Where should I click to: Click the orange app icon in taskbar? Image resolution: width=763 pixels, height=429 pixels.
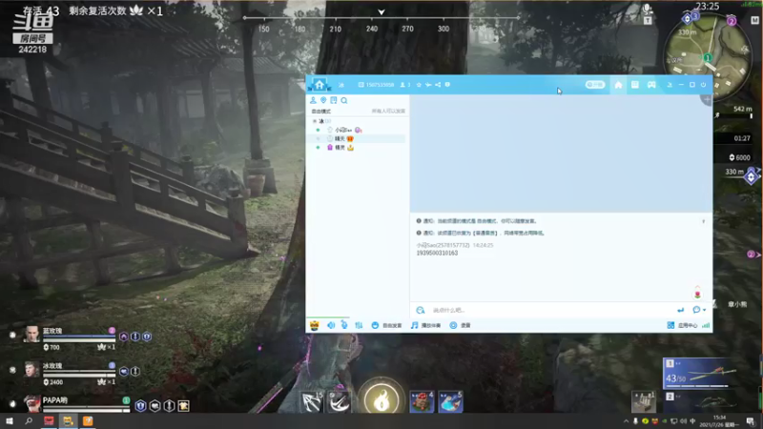click(x=88, y=420)
